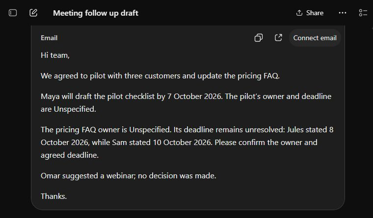373x218 pixels.
Task: Click the Share upload arrow icon
Action: coord(299,13)
